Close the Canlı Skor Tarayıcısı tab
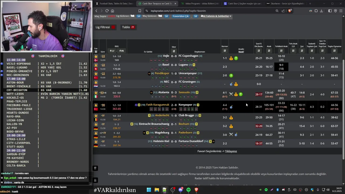 click(x=175, y=4)
